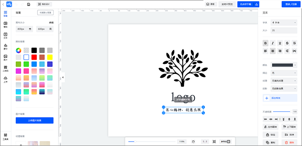Screen dimensions: 302x146
Task: Undo the last action
Action: 16,4
